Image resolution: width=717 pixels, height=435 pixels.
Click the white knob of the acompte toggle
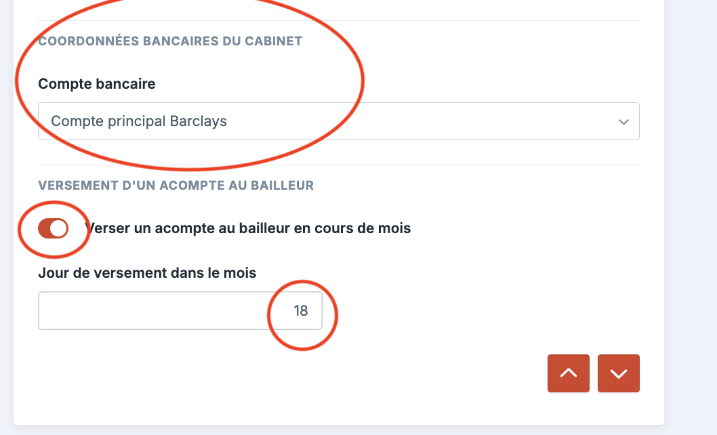59,229
